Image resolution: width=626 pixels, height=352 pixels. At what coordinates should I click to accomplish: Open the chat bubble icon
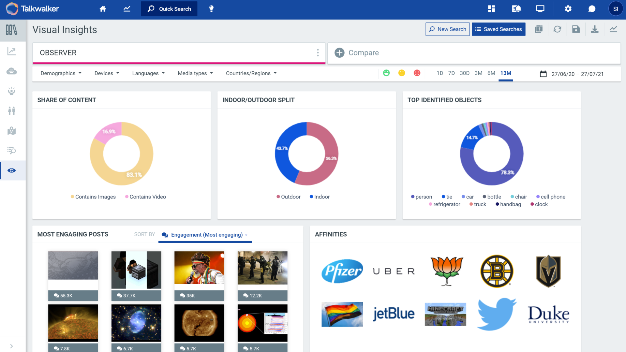[x=591, y=9]
